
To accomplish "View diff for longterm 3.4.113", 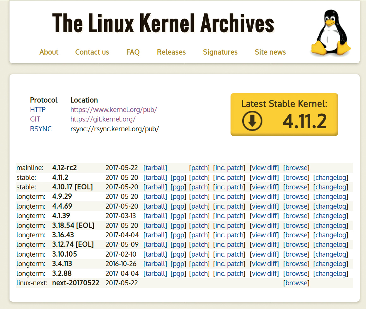I will [264, 264].
